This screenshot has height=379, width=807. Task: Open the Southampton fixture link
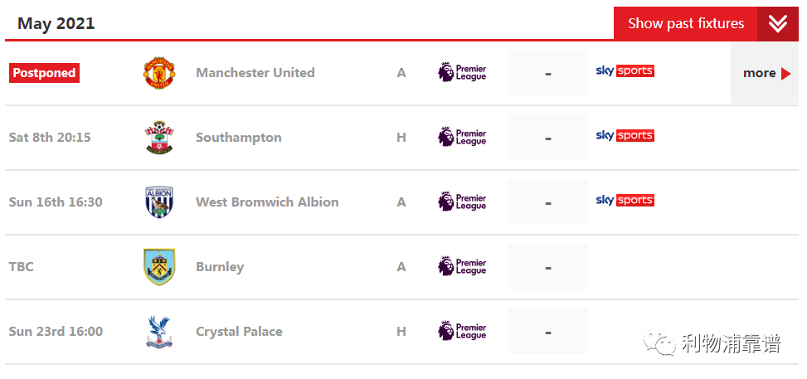[x=239, y=138]
